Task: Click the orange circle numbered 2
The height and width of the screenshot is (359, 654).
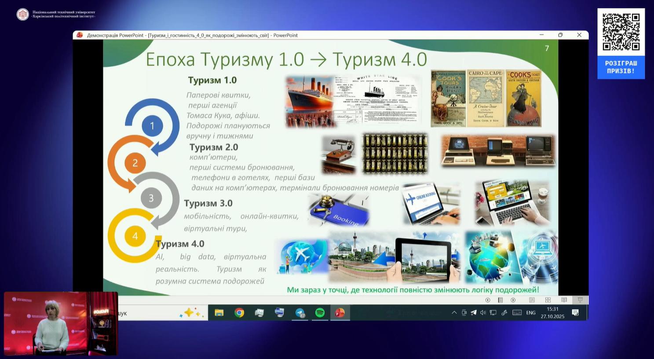Action: click(135, 163)
